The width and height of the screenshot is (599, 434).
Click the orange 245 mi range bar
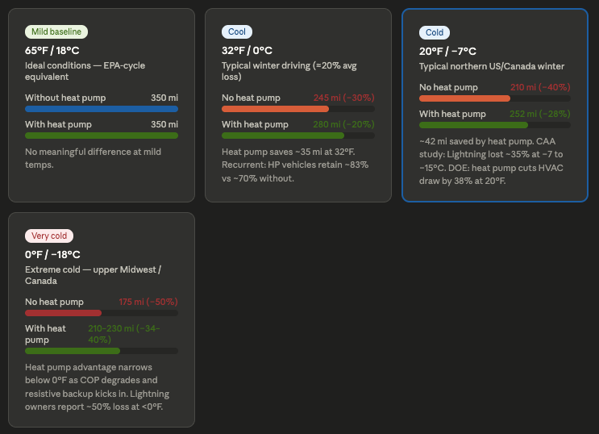(275, 108)
